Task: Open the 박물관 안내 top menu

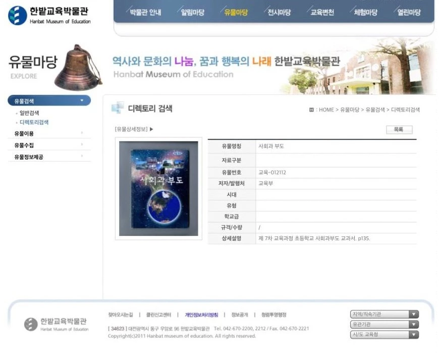Action: pyautogui.click(x=145, y=13)
